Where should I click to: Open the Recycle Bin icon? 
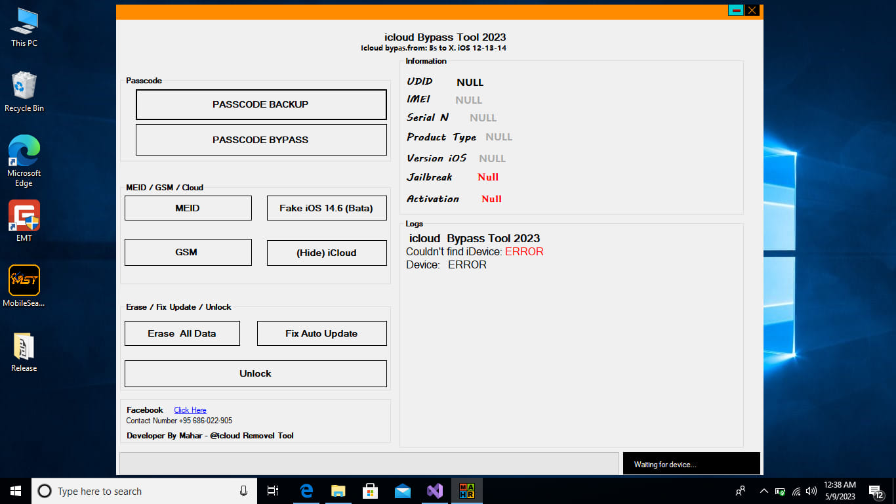click(x=24, y=91)
